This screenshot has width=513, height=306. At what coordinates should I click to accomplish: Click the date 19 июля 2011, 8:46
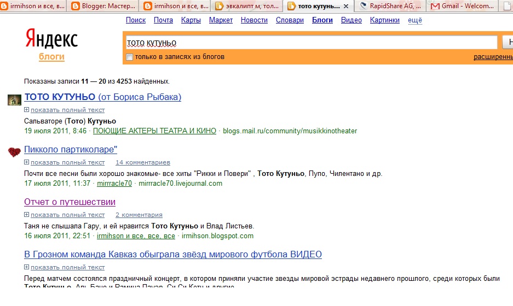click(55, 131)
